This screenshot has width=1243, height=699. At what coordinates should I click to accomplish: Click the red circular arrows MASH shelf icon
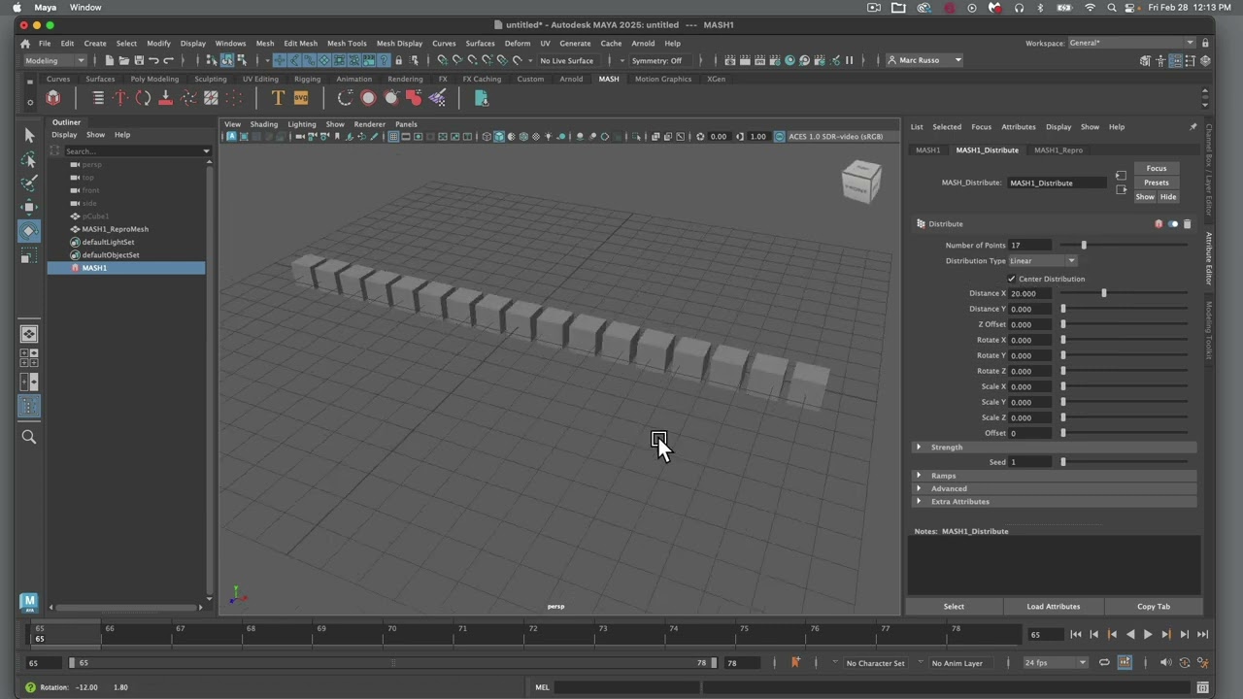(143, 97)
